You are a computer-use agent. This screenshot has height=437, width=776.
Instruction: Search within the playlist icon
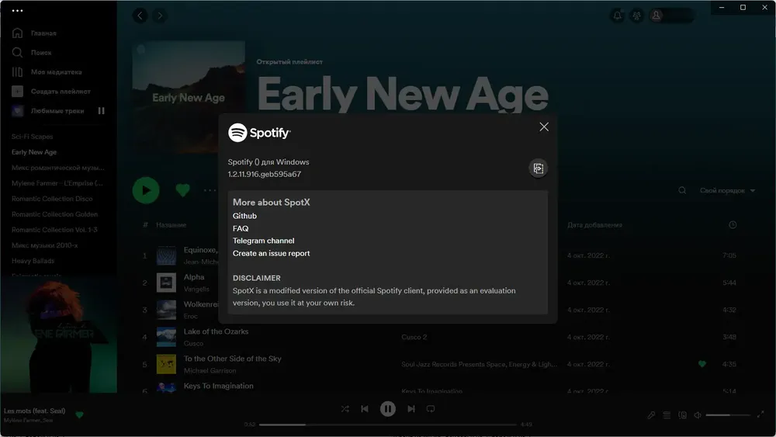tap(682, 190)
